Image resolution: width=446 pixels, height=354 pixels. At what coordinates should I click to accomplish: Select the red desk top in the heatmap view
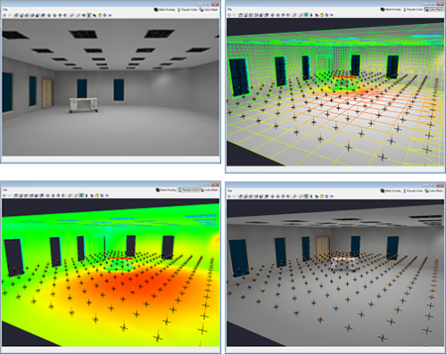point(120,259)
